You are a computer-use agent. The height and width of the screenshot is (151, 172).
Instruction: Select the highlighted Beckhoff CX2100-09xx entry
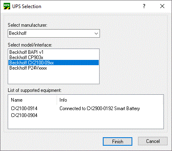pyautogui.click(x=53, y=63)
